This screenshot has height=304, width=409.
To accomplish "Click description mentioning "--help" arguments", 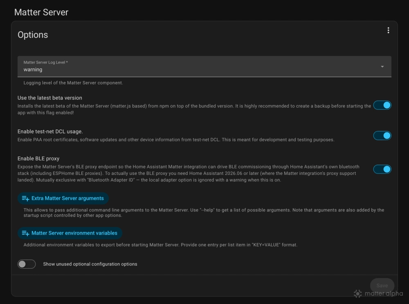I will click(204, 213).
